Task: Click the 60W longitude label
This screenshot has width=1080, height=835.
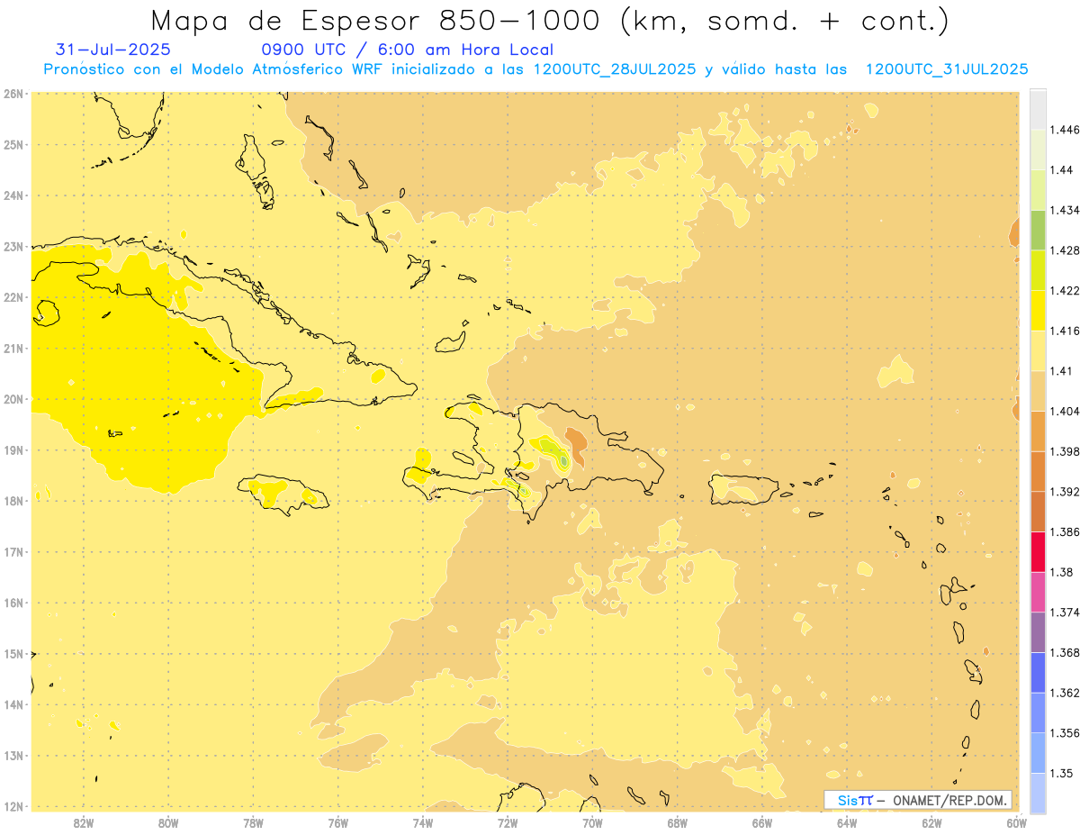Action: pos(1017,822)
